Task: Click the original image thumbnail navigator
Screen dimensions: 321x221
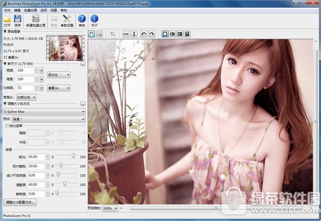Action: (x=65, y=48)
